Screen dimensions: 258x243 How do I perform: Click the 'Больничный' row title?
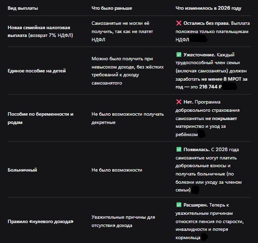[x=22, y=170]
